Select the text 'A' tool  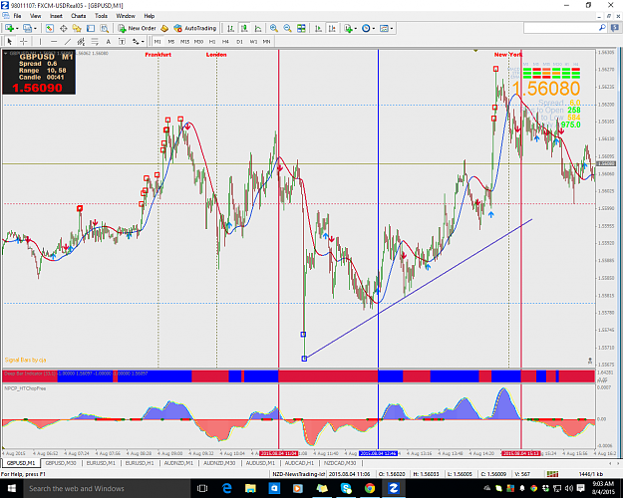(108, 41)
